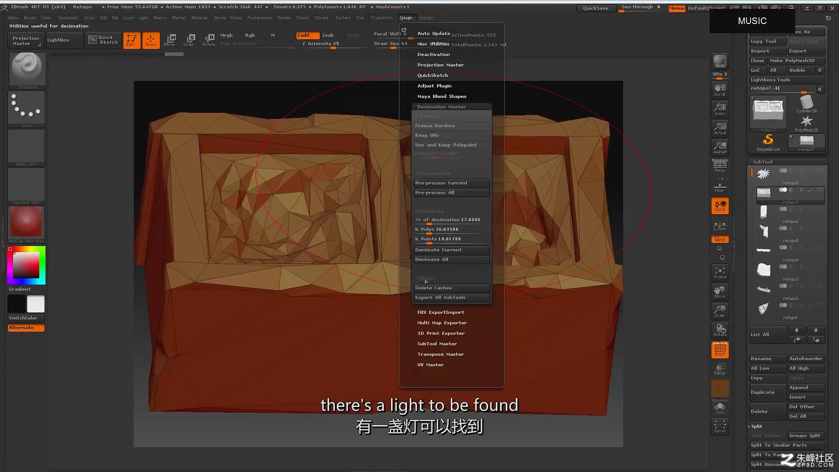Select the Cylinder3D tool
This screenshot has width=839, height=472.
point(807,104)
